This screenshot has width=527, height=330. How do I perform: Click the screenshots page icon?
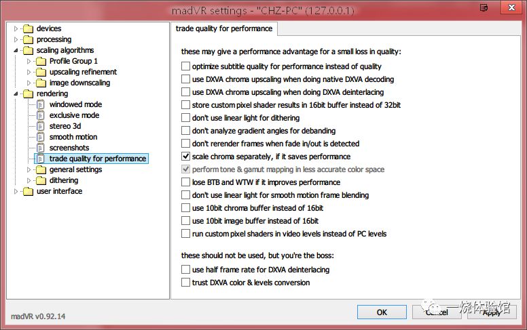click(40, 148)
